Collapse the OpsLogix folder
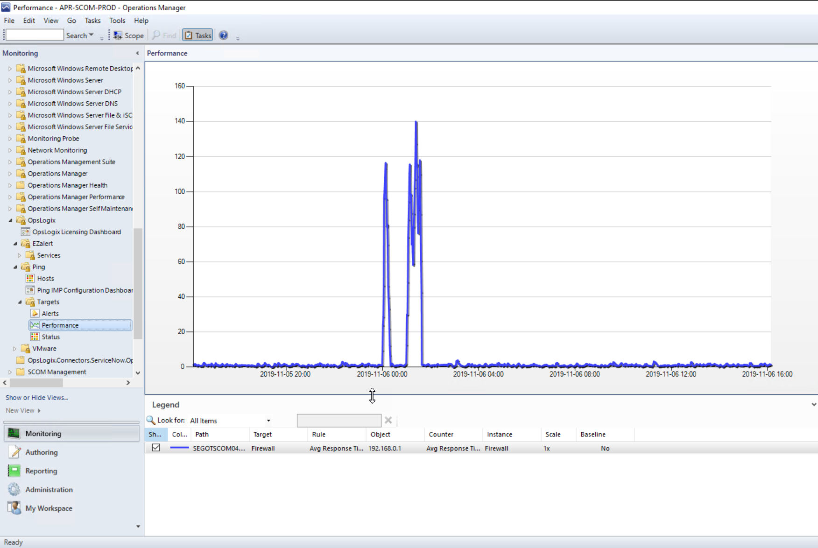 (x=11, y=220)
